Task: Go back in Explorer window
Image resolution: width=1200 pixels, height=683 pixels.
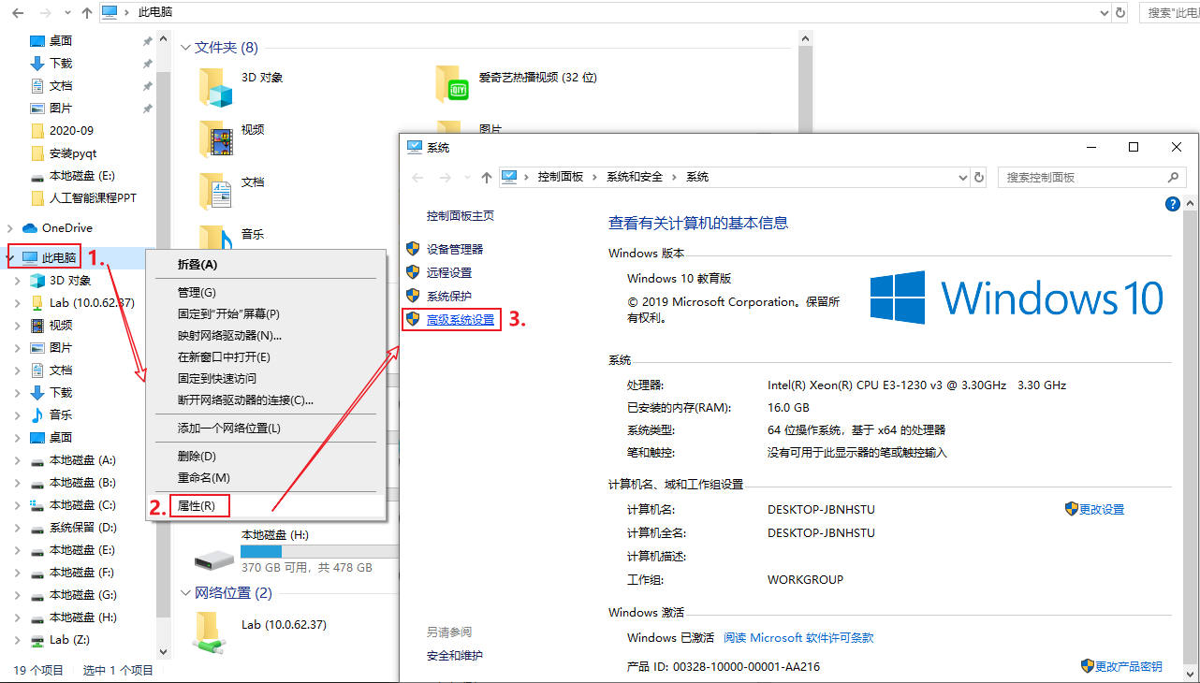Action: point(18,12)
